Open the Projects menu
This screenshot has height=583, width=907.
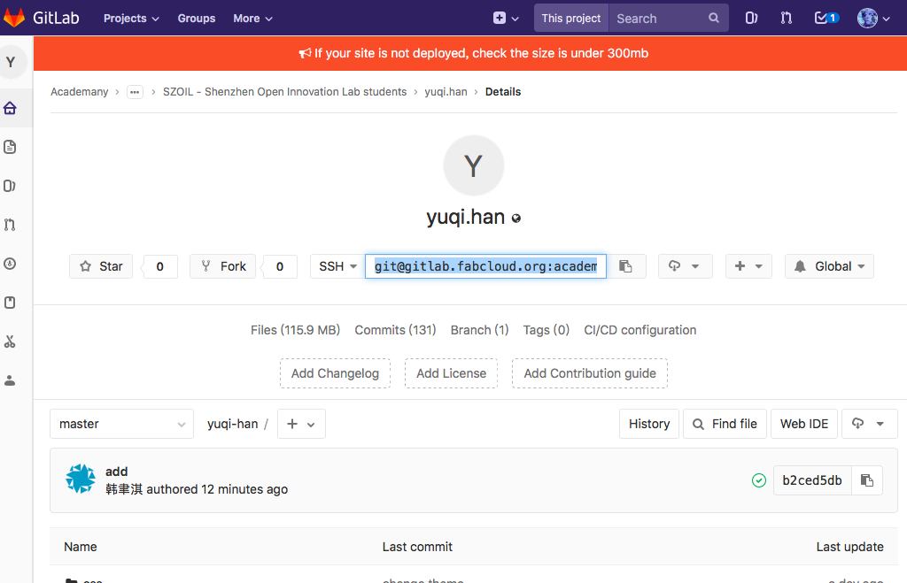(131, 18)
